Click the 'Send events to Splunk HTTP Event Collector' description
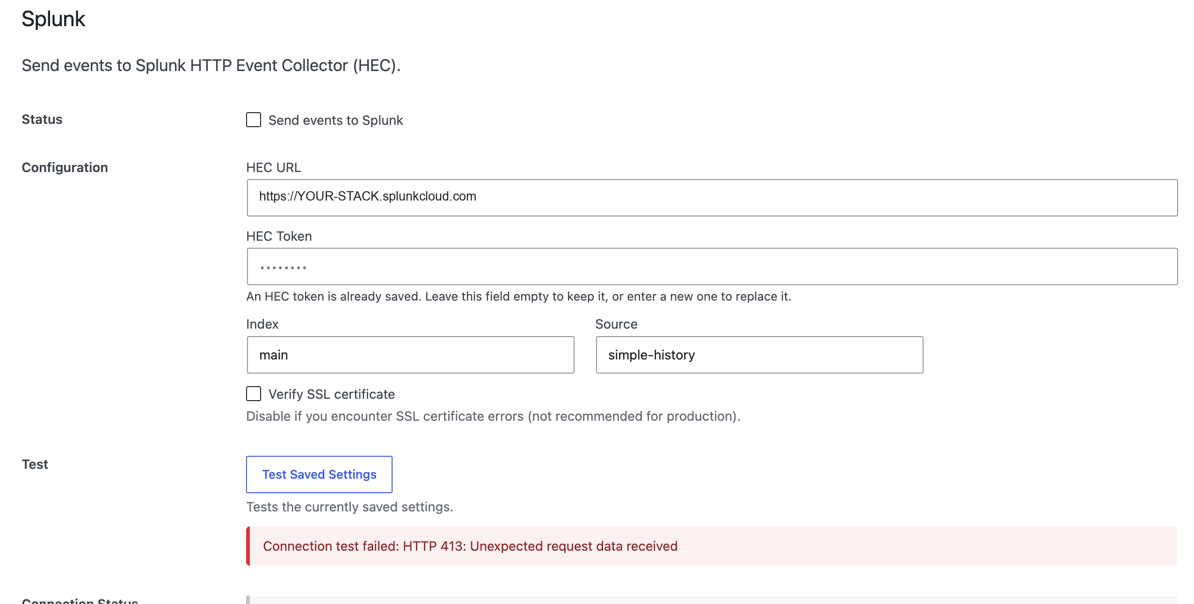Viewport: 1194px width, 604px height. pyautogui.click(x=211, y=65)
